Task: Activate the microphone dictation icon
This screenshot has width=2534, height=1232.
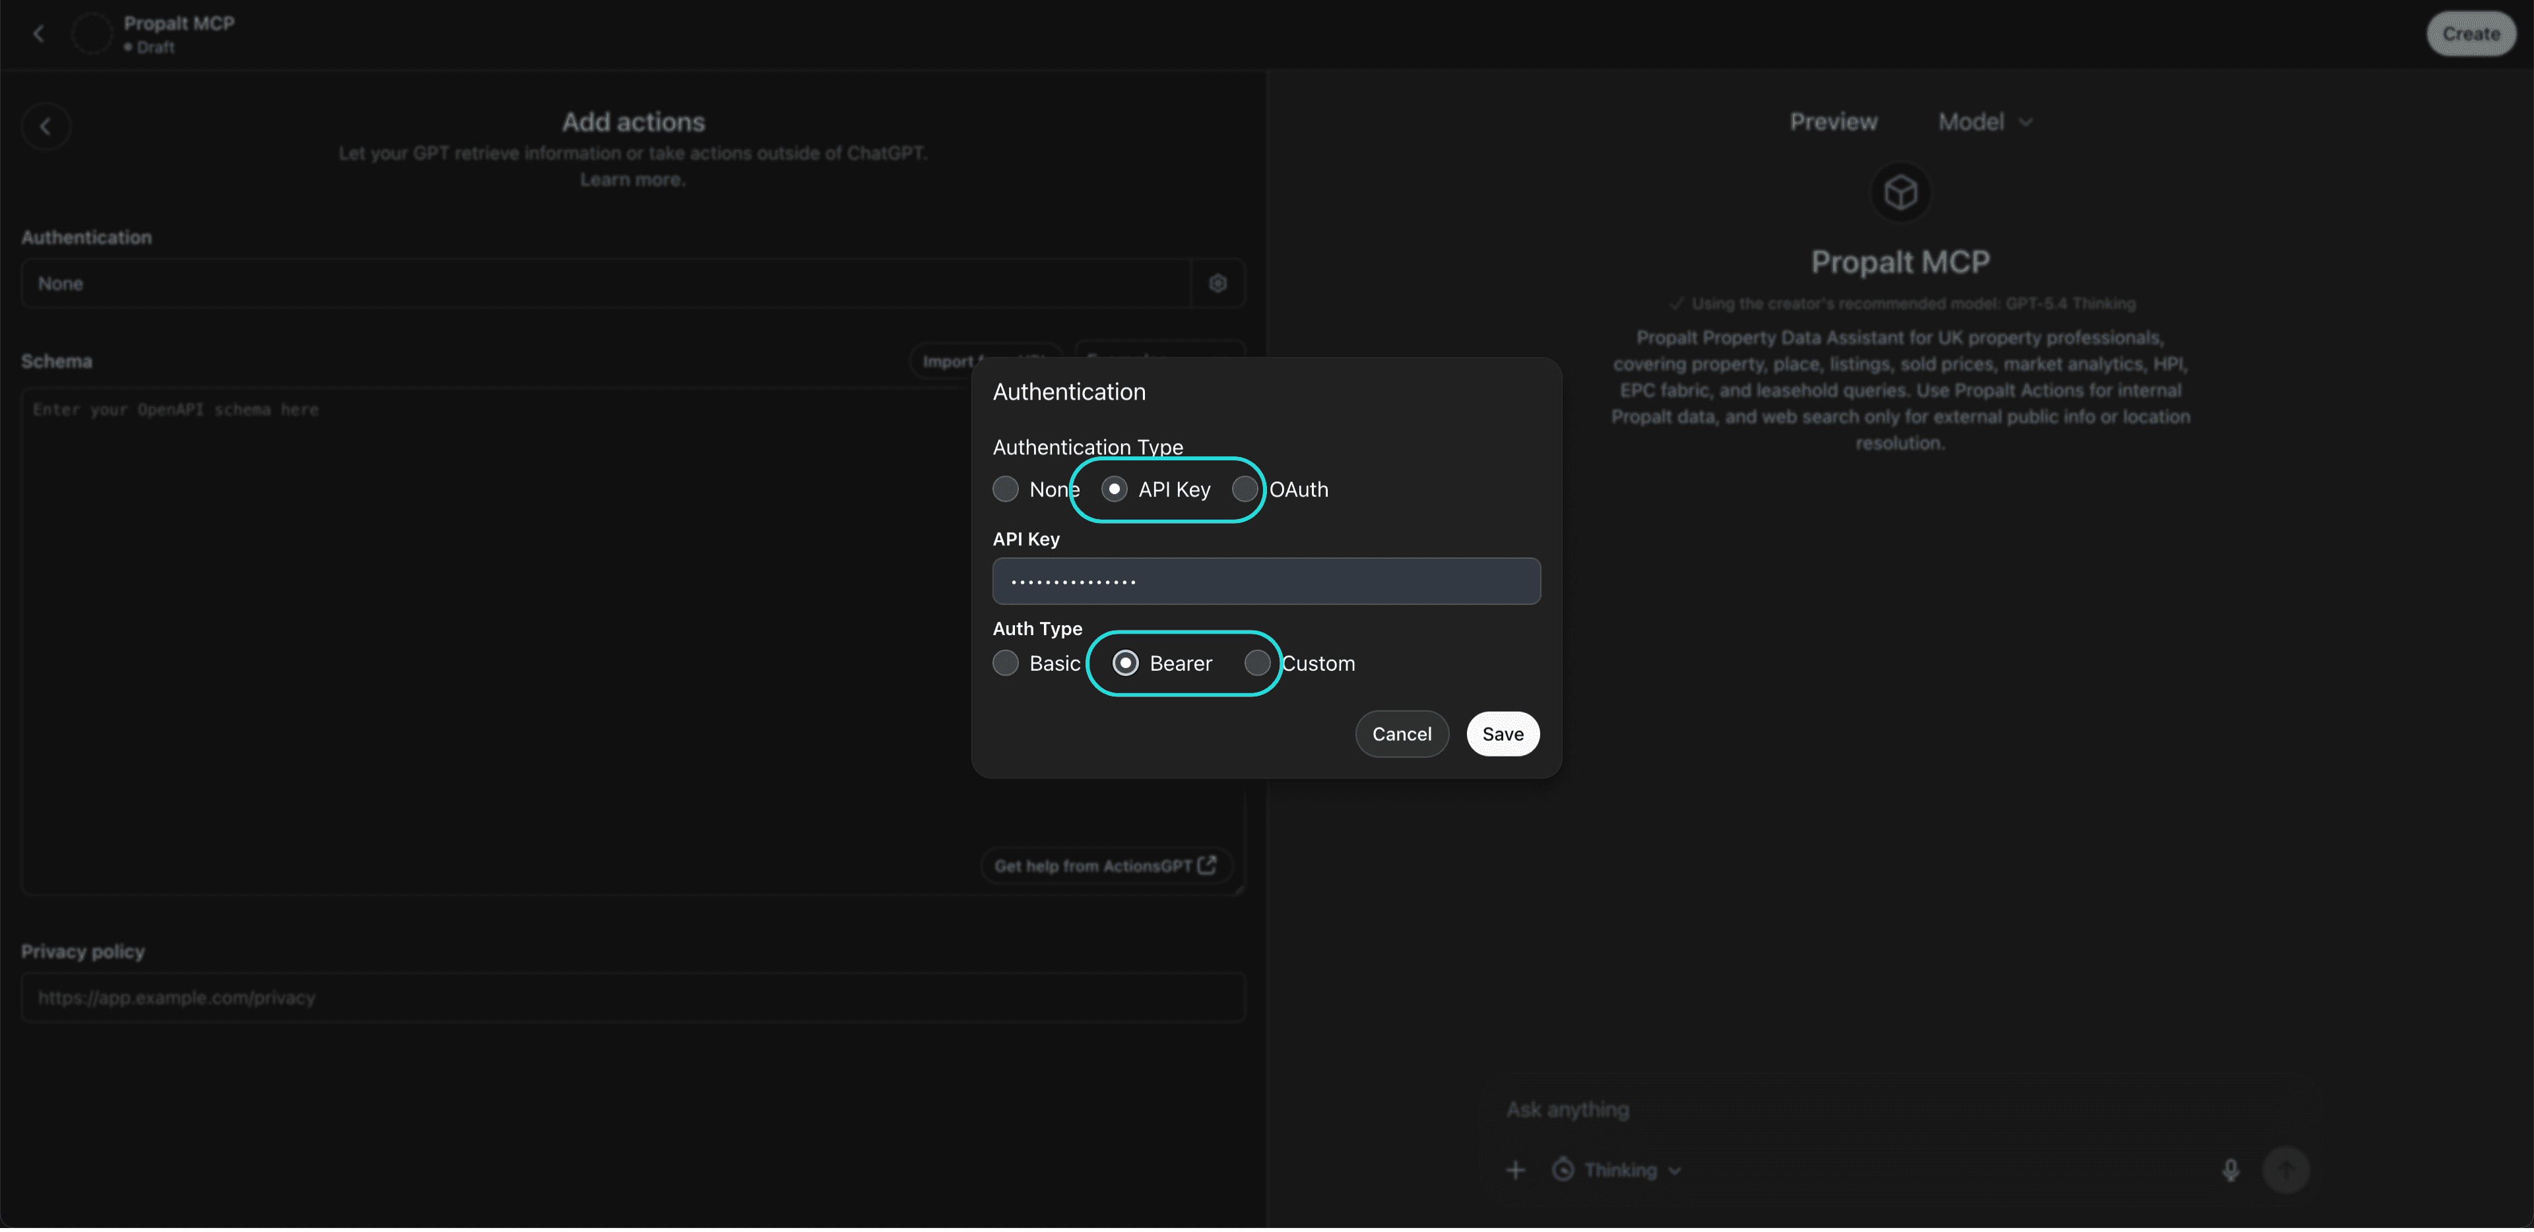Action: point(2230,1169)
